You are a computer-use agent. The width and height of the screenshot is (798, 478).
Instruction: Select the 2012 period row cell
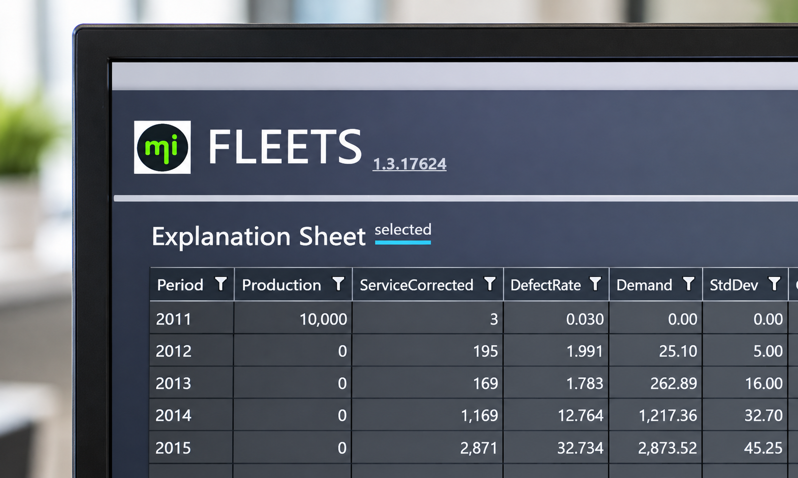192,351
